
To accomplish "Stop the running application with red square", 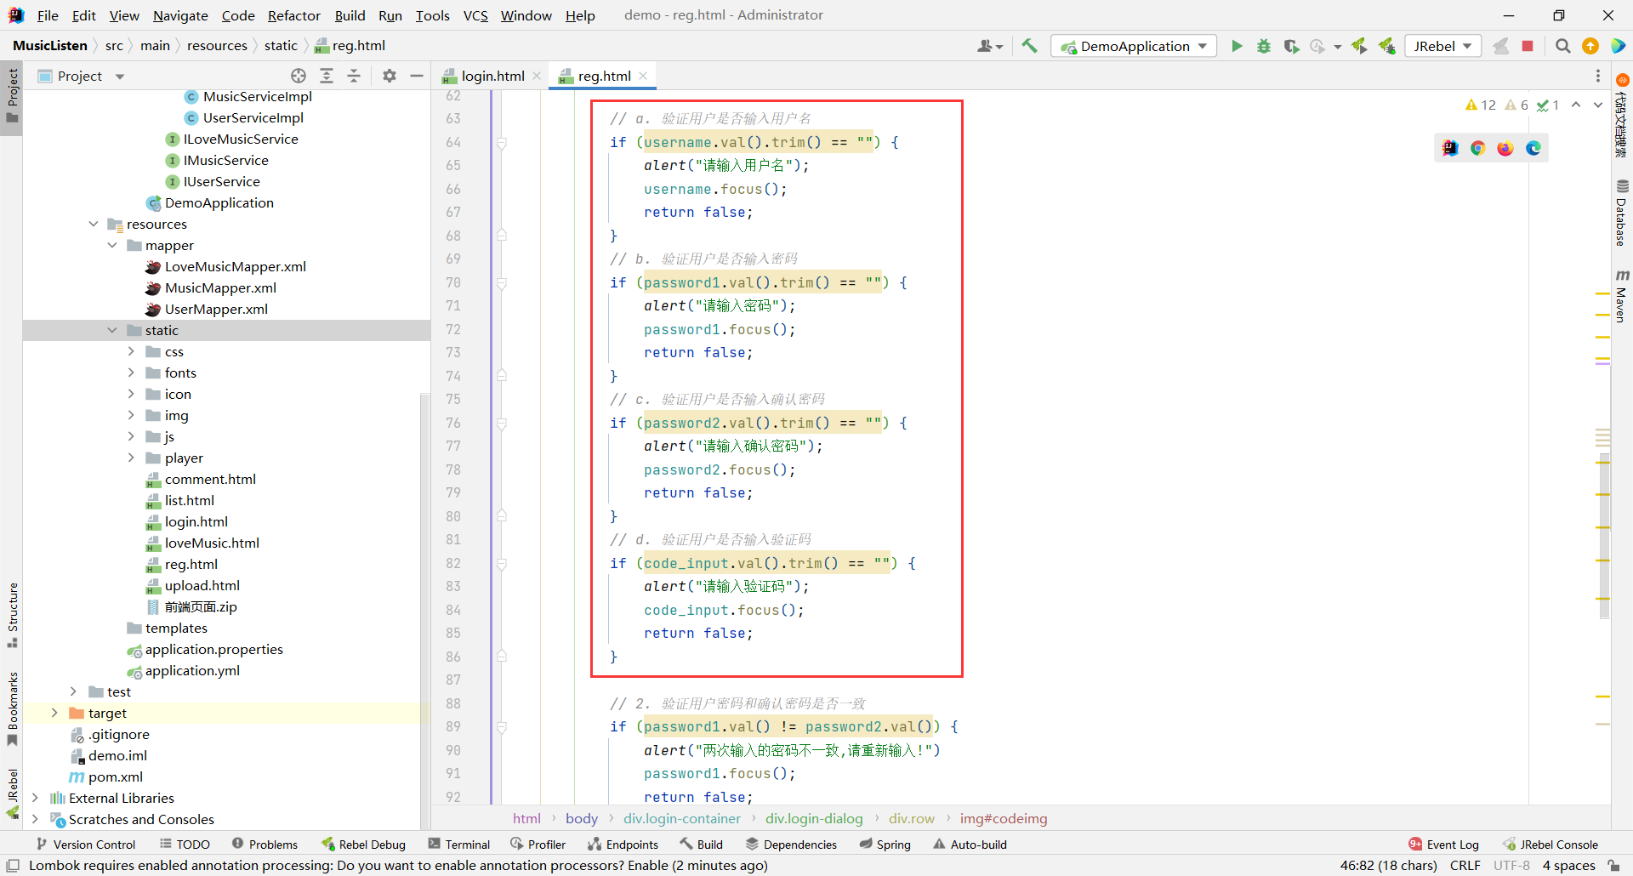I will click(1528, 46).
